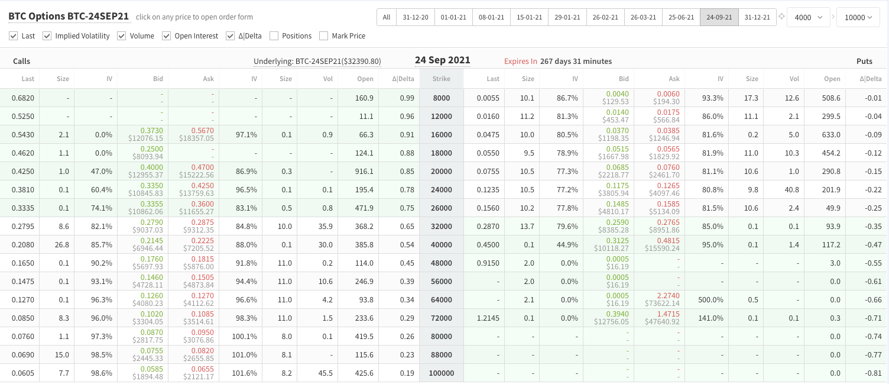Click the crosshair icon beside the expiry tabs
Viewport: 889px width, 384px height.
coord(781,17)
